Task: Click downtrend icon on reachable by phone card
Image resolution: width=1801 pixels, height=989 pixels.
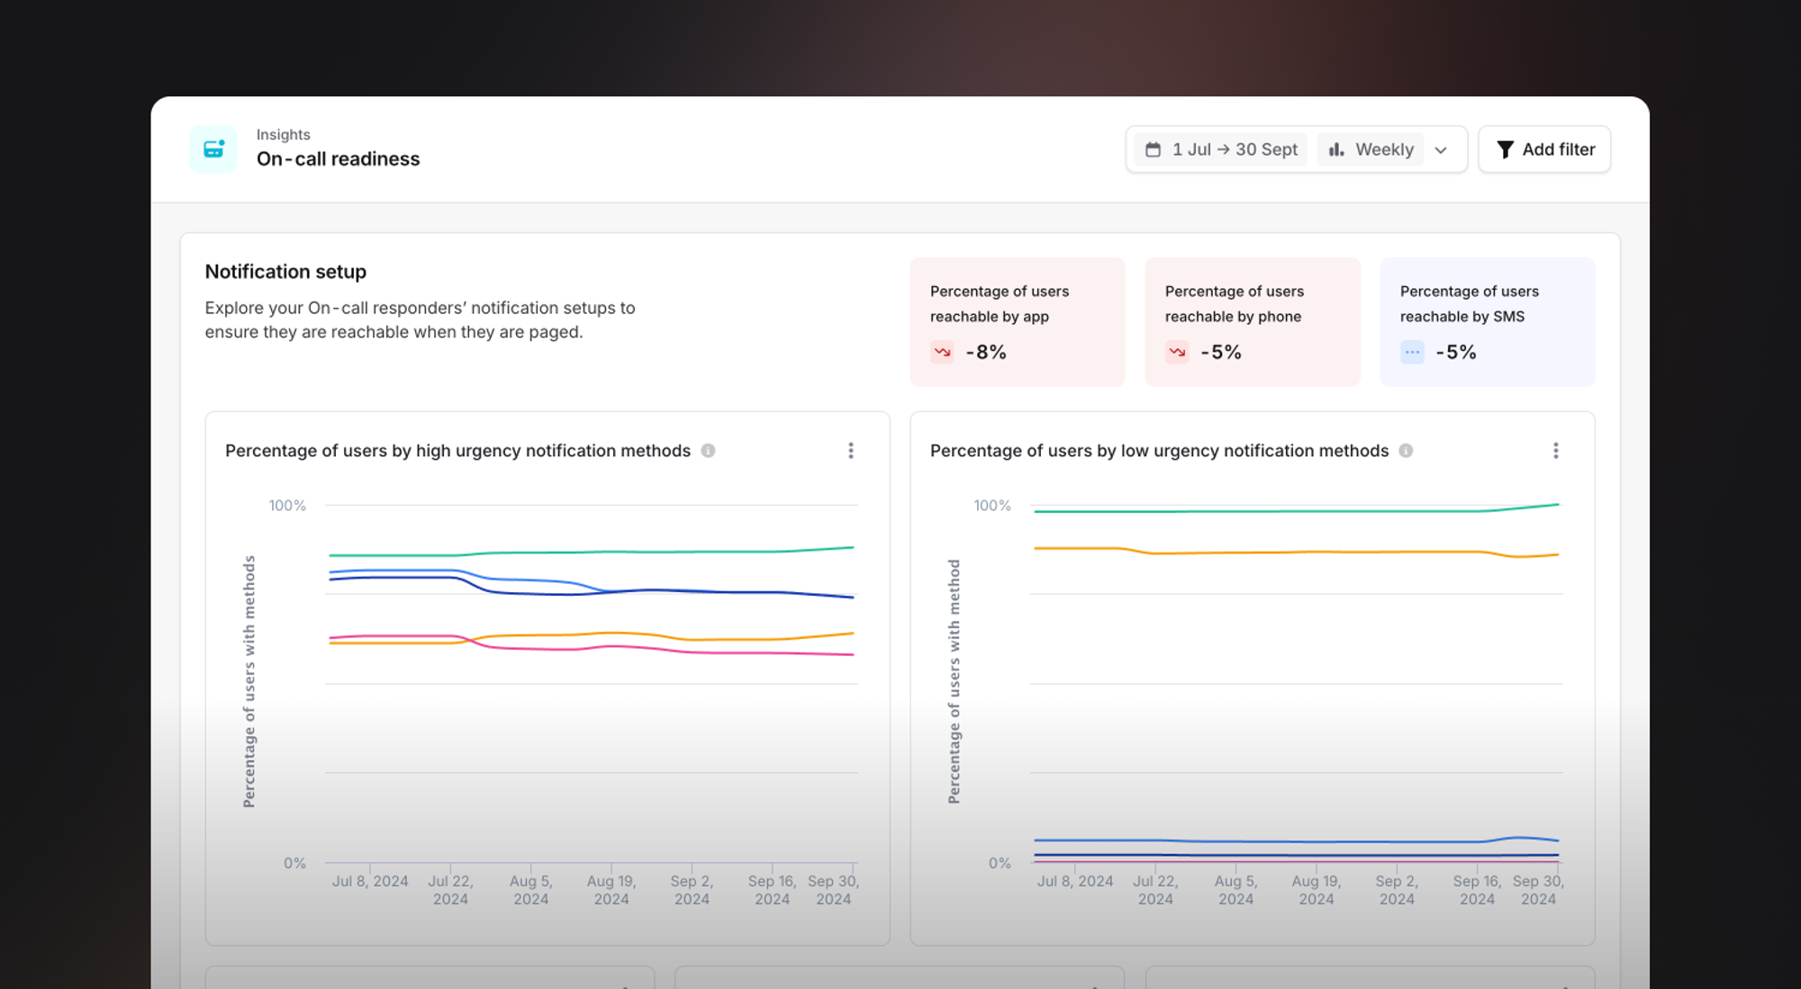Action: click(1177, 352)
